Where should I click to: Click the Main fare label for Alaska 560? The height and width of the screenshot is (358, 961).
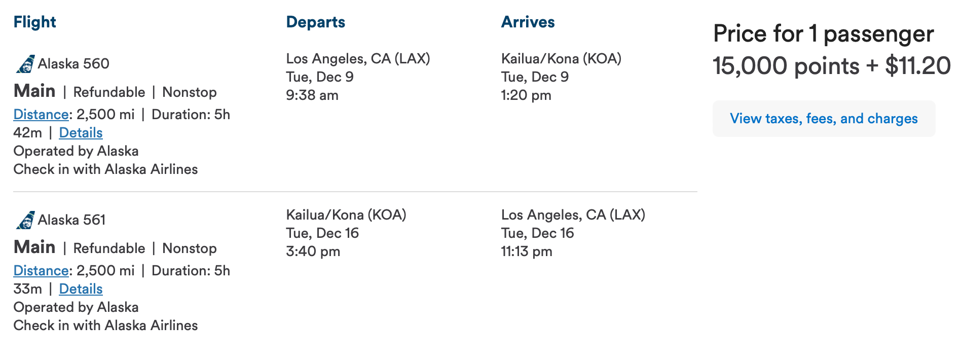pyautogui.click(x=34, y=91)
